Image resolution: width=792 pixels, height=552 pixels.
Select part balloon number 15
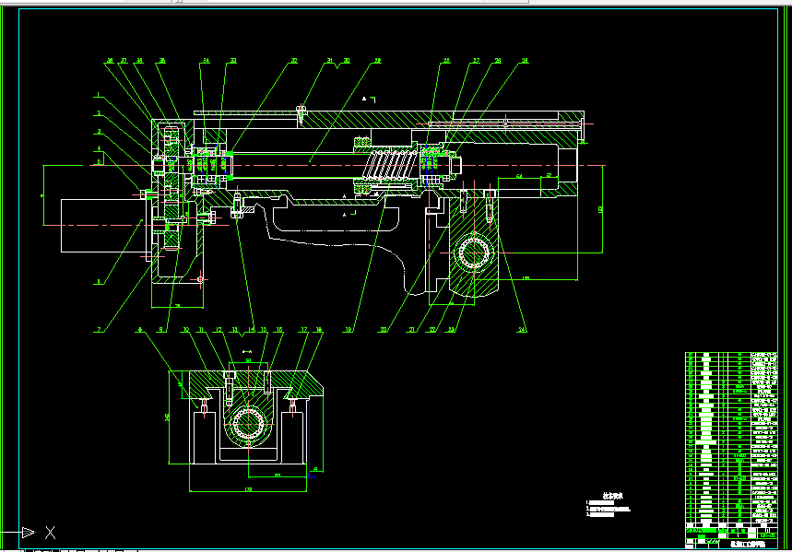[x=264, y=330]
